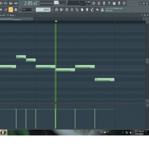
Task: Open the Mixer view icon
Action: pyautogui.click(x=72, y=9)
